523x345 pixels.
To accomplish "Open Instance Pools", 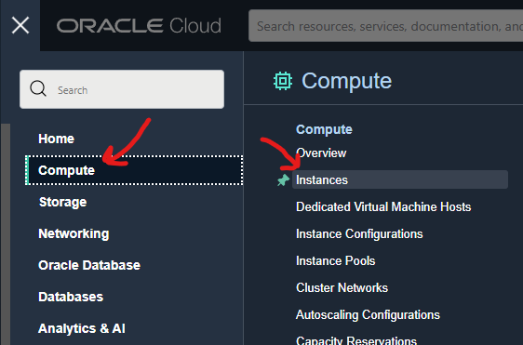I will pyautogui.click(x=336, y=260).
